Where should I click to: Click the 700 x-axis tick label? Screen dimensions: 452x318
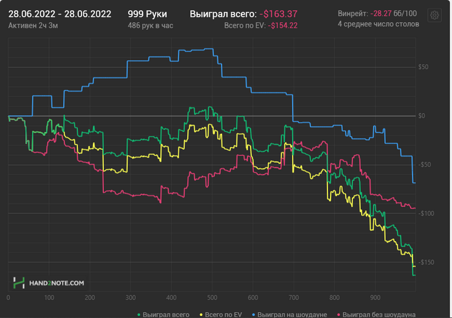[294, 297]
